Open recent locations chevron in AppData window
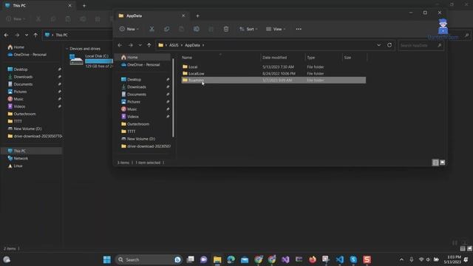The image size is (473, 266). (140, 45)
